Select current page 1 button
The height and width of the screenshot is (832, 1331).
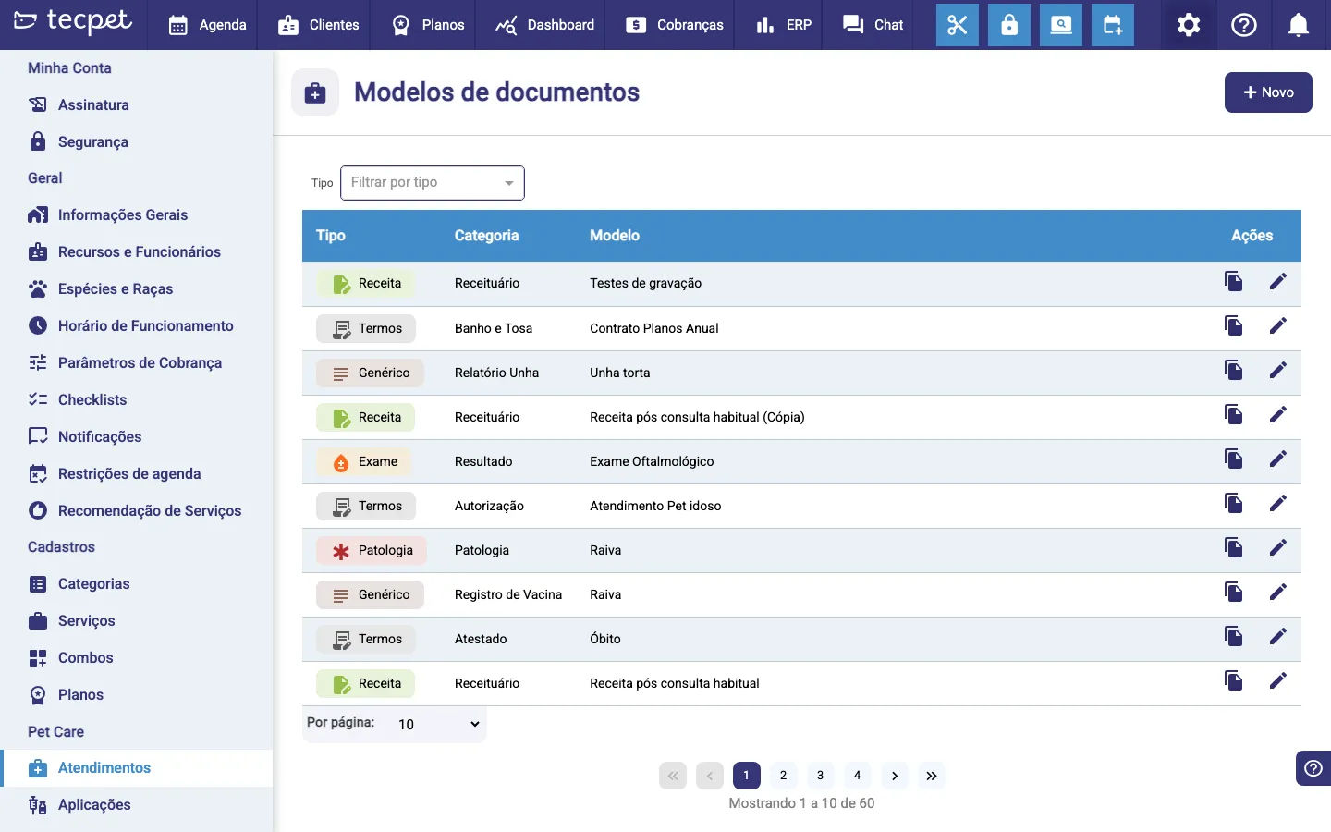point(746,776)
